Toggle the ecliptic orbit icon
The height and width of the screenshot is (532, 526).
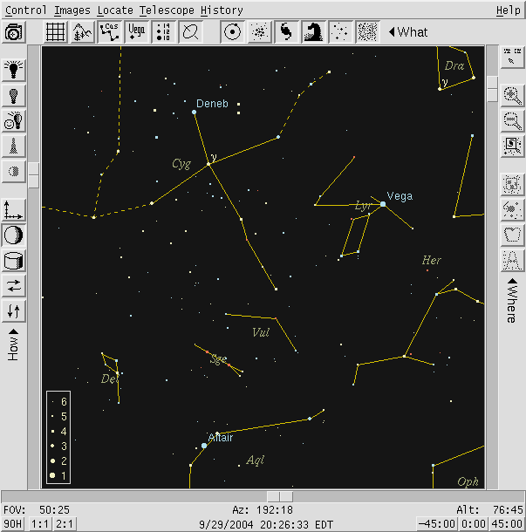point(191,32)
